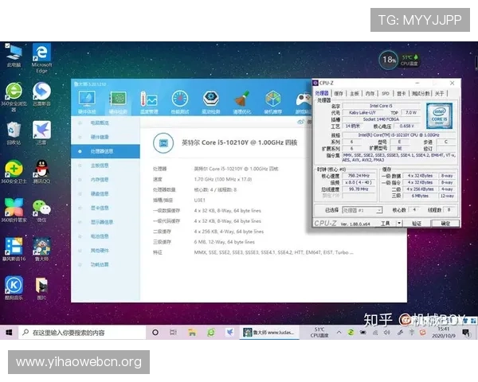Select 显卡信息 in left sidebar
Image resolution: width=478 pixels, height=382 pixels.
point(101,208)
